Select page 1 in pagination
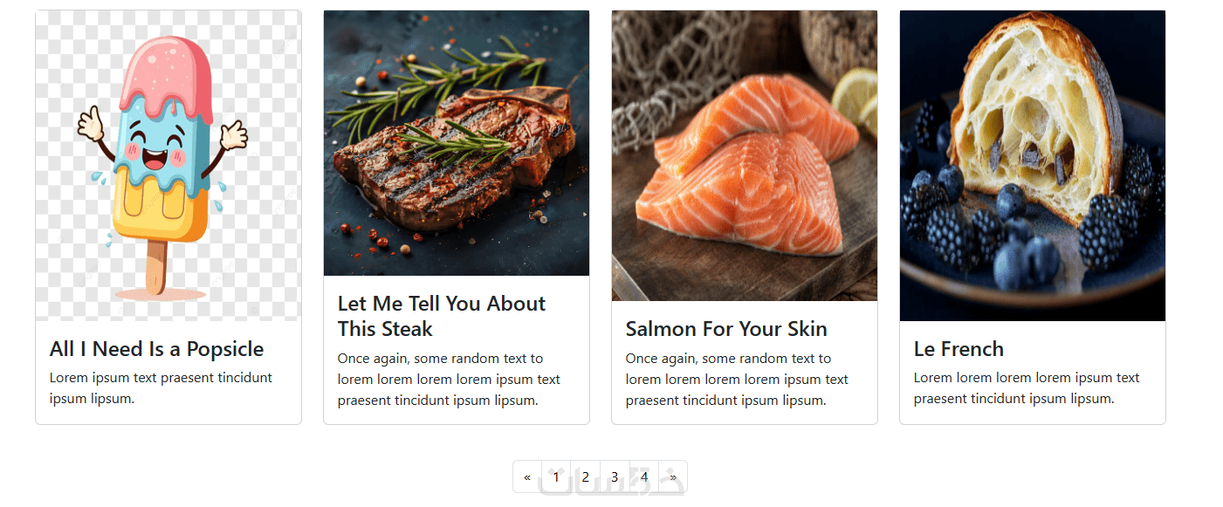 tap(556, 476)
